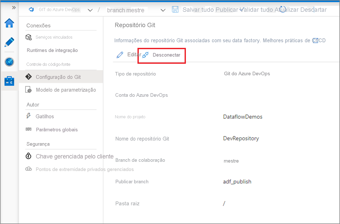Screen dimensions: 340x224
Task: Click the Gatilhos lightning icon
Action: 28,116
